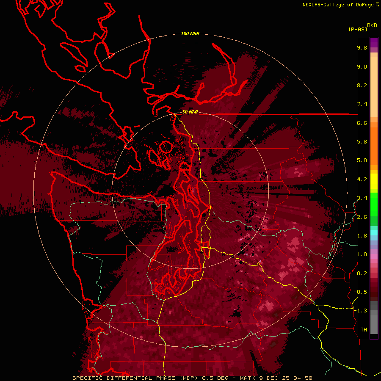
Task: Click the 0.2 scale value
Action: 362,273
